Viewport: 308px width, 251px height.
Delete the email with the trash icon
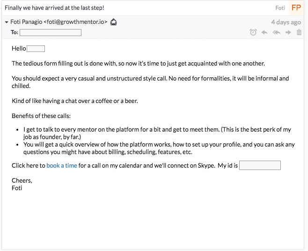[x=299, y=32]
